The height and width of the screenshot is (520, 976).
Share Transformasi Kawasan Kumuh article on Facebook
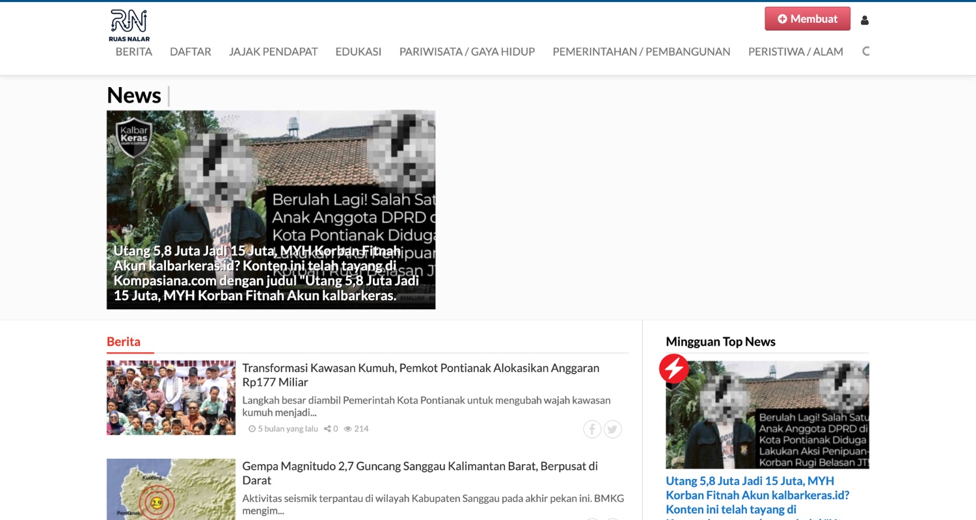pos(592,429)
